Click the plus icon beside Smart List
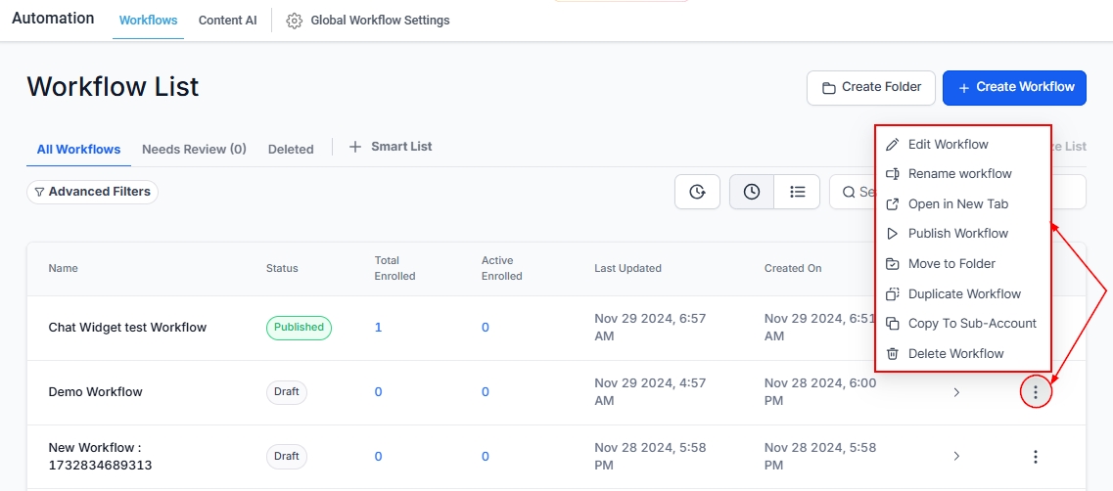This screenshot has width=1113, height=491. (x=355, y=147)
